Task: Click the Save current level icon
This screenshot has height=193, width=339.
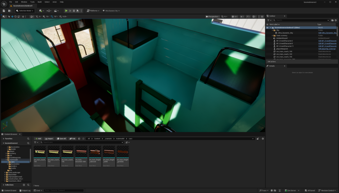Action: pyautogui.click(x=4, y=11)
